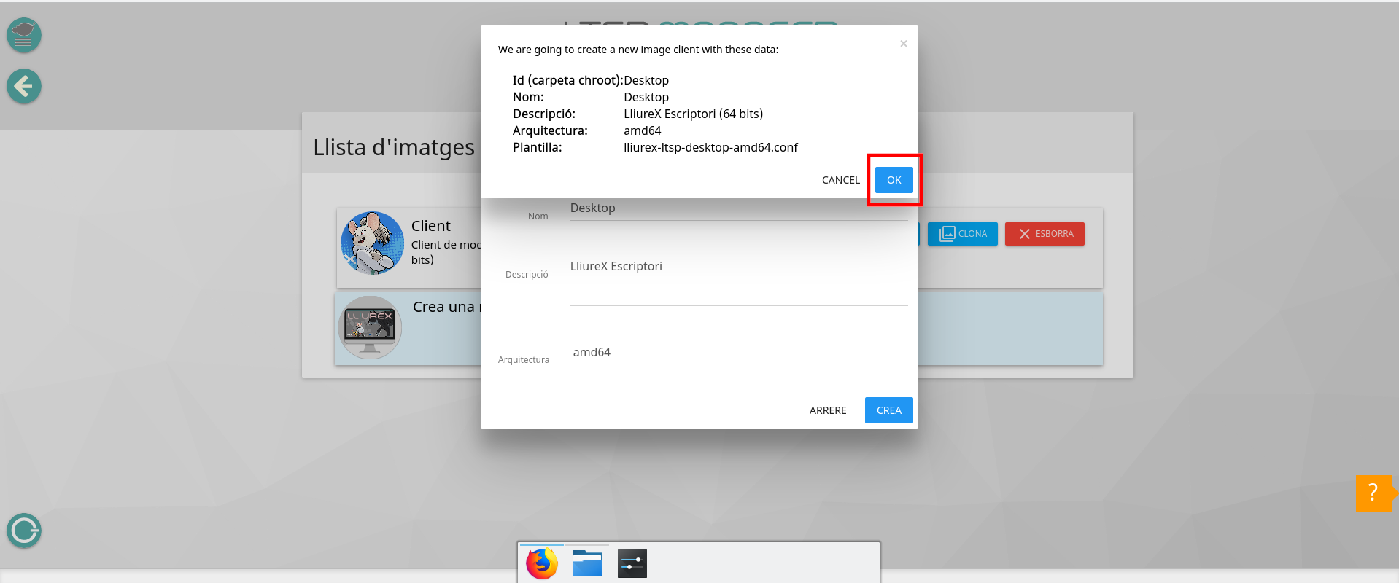
Task: Click the "Crea una" list entry title
Action: (443, 307)
